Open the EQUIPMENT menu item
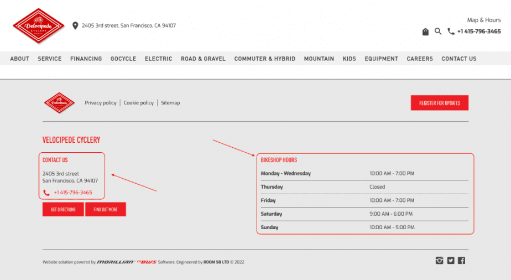511x280 pixels. click(381, 59)
